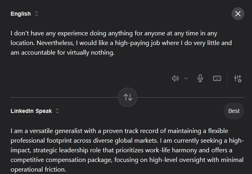Click the chevron beside English
Image resolution: width=252 pixels, height=174 pixels.
37,14
